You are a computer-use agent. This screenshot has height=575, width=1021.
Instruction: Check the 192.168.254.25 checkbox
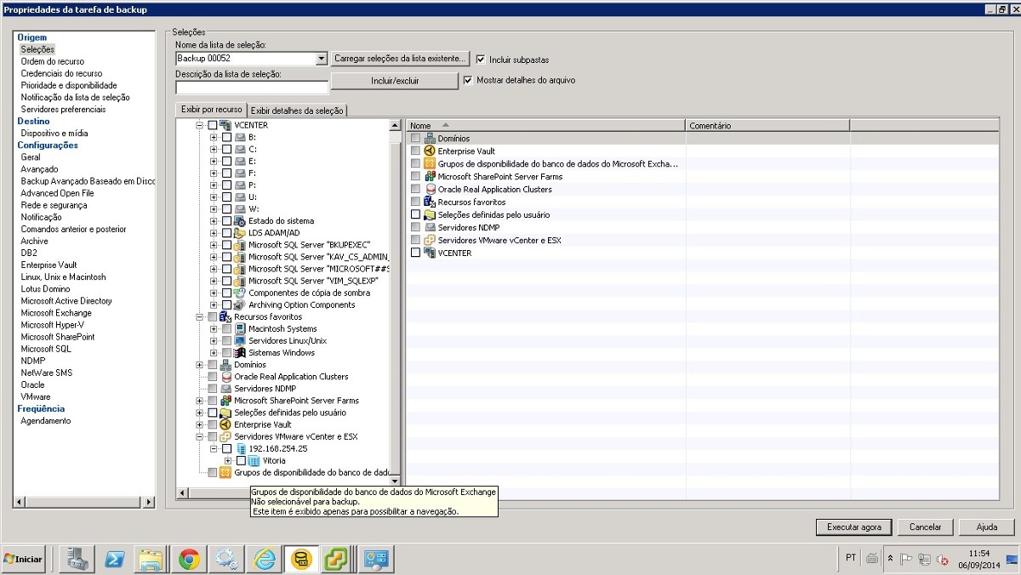[226, 448]
